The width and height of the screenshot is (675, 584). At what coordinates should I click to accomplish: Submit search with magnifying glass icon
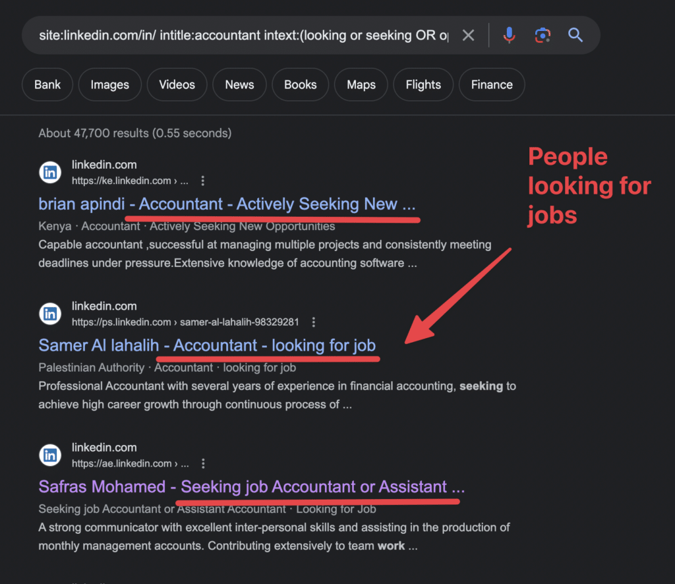click(x=575, y=35)
